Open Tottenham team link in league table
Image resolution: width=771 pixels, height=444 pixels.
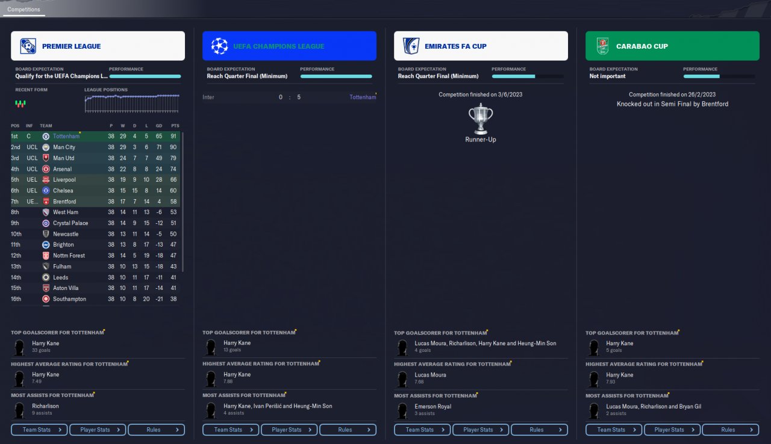point(66,137)
